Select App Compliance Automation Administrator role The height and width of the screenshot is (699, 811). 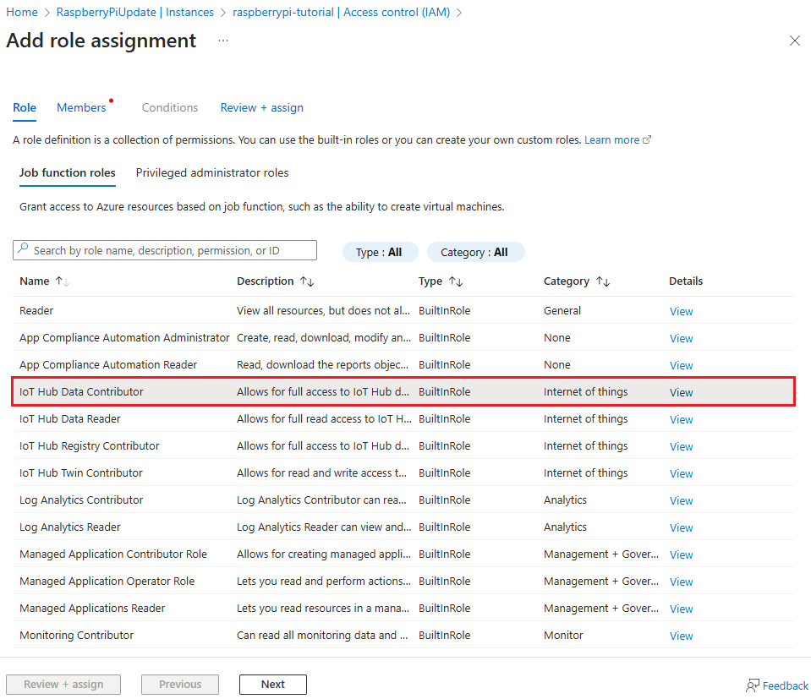[x=403, y=337]
